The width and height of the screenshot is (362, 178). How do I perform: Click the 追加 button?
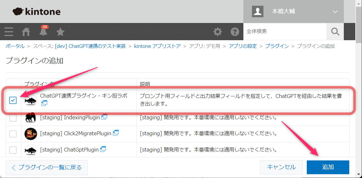[328, 167]
